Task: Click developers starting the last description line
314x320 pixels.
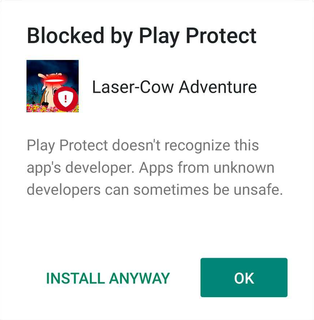Action: pos(64,190)
